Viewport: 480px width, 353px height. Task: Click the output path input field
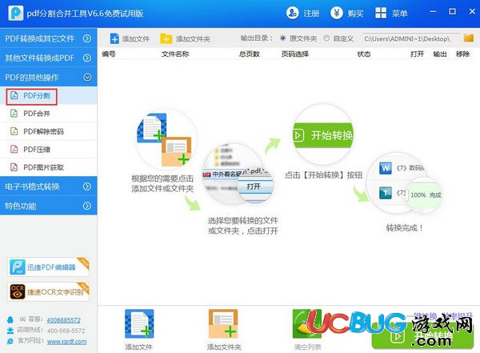(x=411, y=38)
